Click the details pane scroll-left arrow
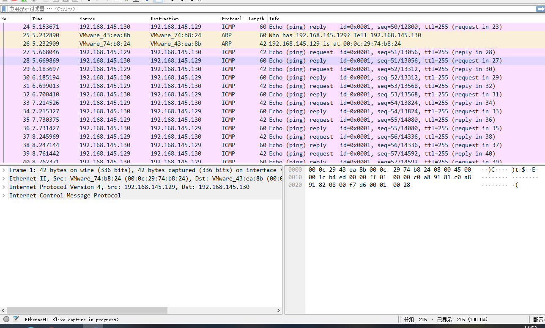Screen dimensions: 545x328 tap(3, 310)
